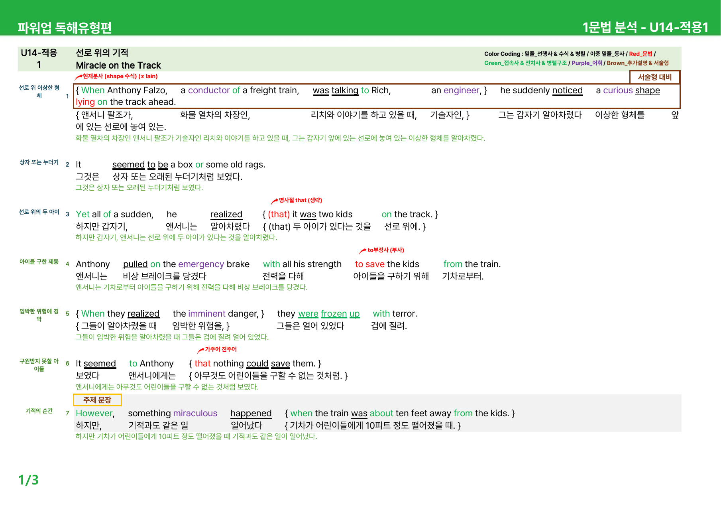Click the header text '1문법 분석 - U14-적용1'

click(645, 27)
